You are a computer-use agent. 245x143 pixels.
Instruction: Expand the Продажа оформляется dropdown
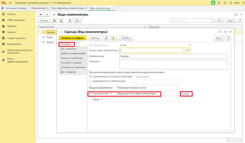(x=177, y=88)
